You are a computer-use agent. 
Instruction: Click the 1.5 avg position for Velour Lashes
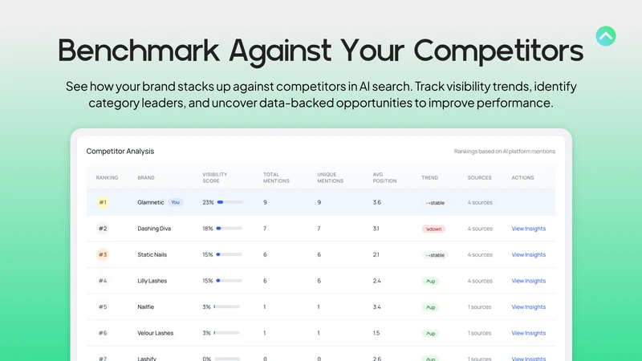pyautogui.click(x=376, y=333)
